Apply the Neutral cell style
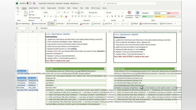 (x=160, y=16)
